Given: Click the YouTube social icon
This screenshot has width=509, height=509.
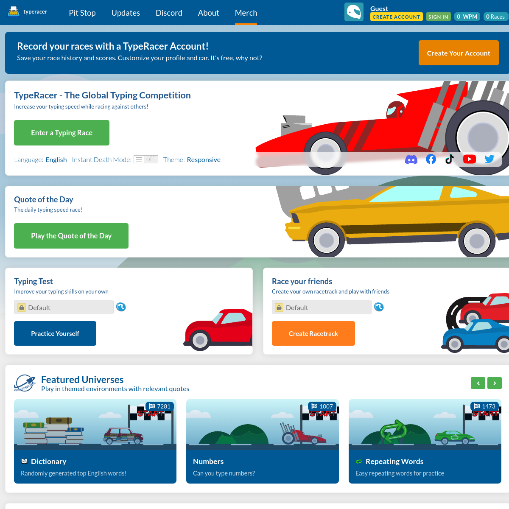Looking at the screenshot, I should [469, 159].
